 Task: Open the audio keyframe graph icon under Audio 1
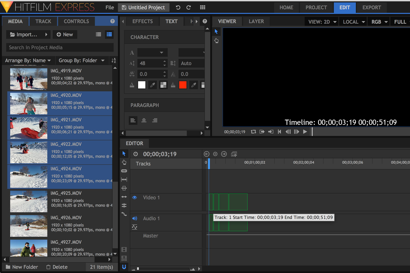(x=135, y=227)
